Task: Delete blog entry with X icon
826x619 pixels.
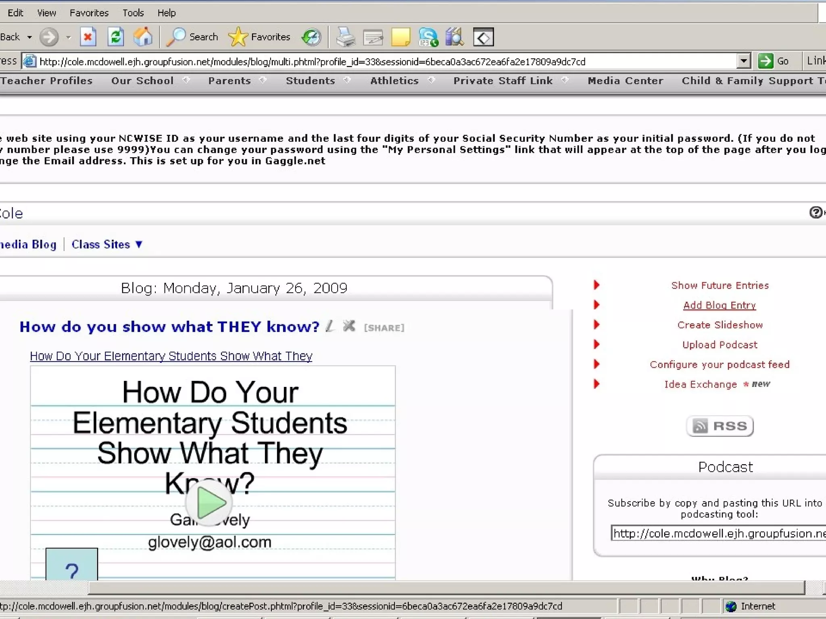Action: (x=349, y=326)
